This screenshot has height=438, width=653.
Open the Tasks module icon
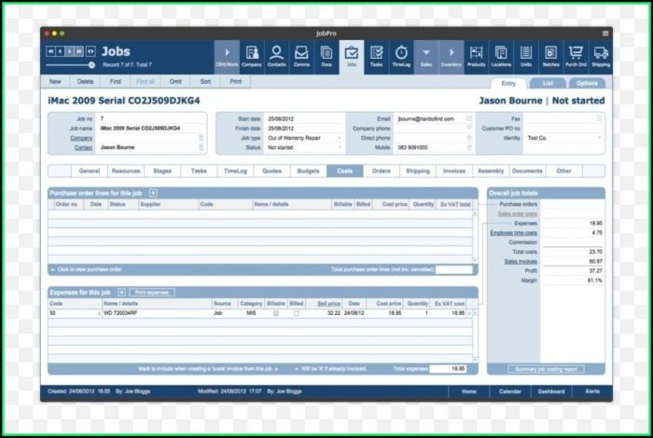pos(377,57)
